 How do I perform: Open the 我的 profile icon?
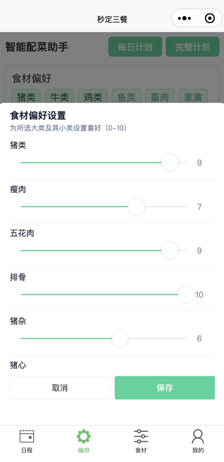[198, 435]
